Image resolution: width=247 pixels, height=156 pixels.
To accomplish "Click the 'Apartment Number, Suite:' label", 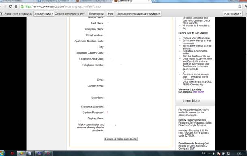I will [x=89, y=41].
